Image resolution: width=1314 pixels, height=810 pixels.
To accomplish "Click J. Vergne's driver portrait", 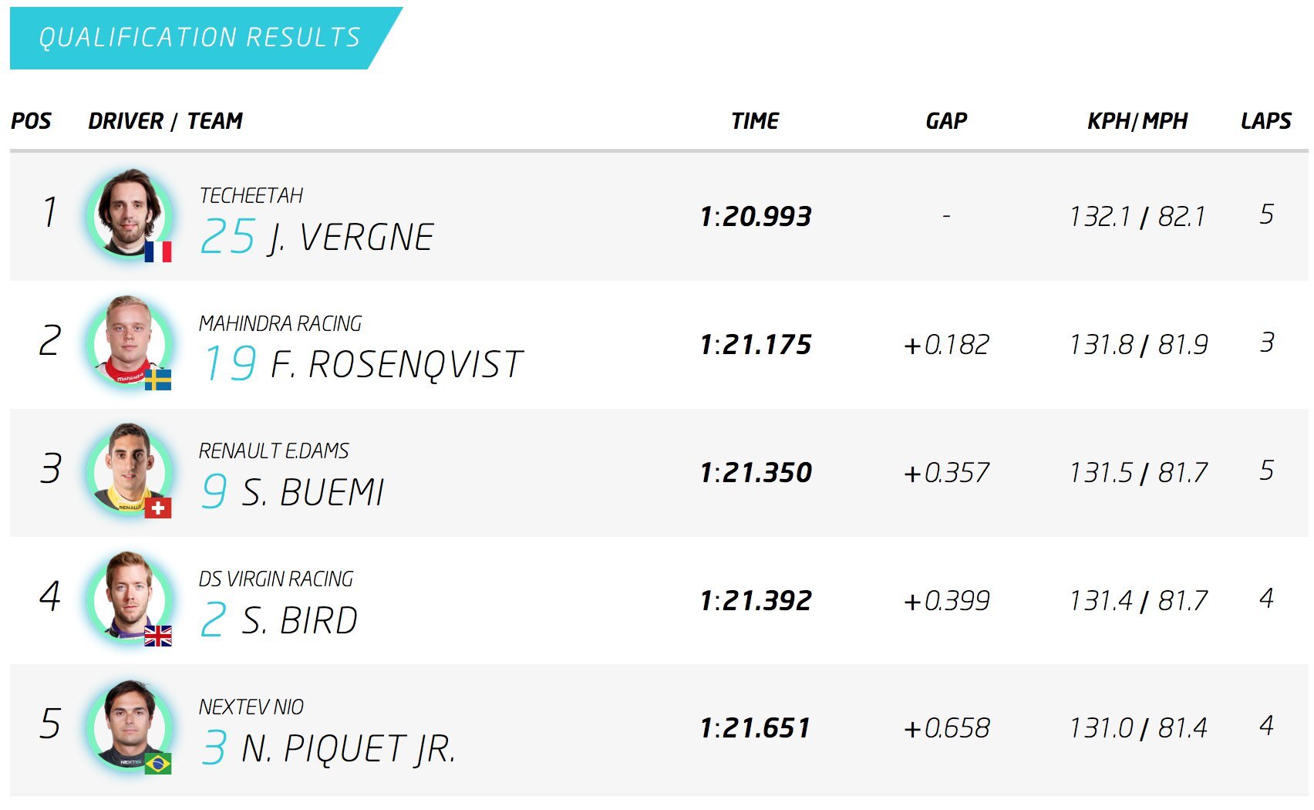I will pyautogui.click(x=128, y=213).
